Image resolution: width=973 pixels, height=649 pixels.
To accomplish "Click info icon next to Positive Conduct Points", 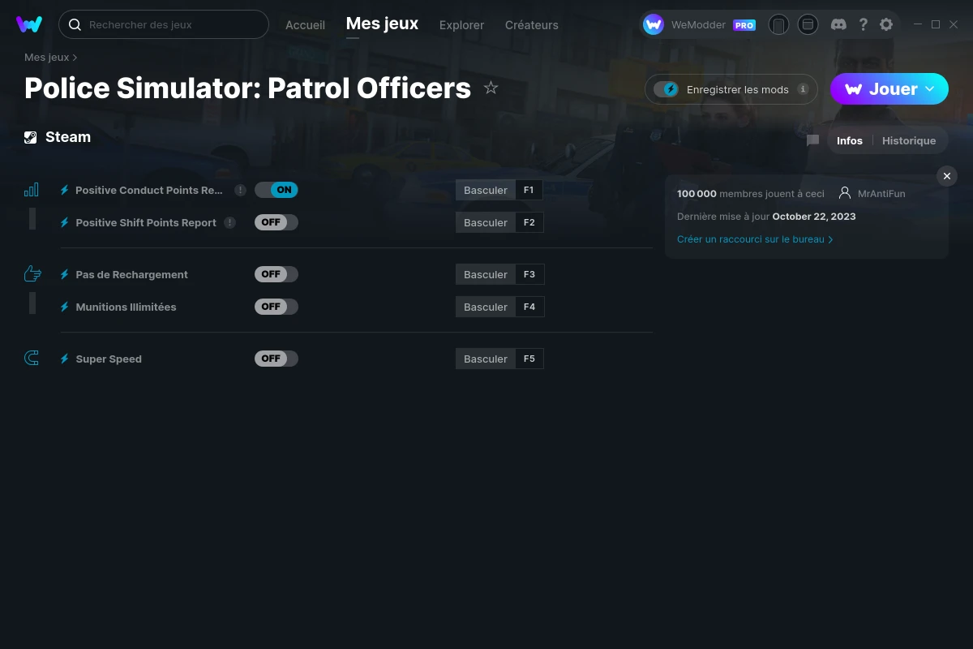I will point(240,190).
